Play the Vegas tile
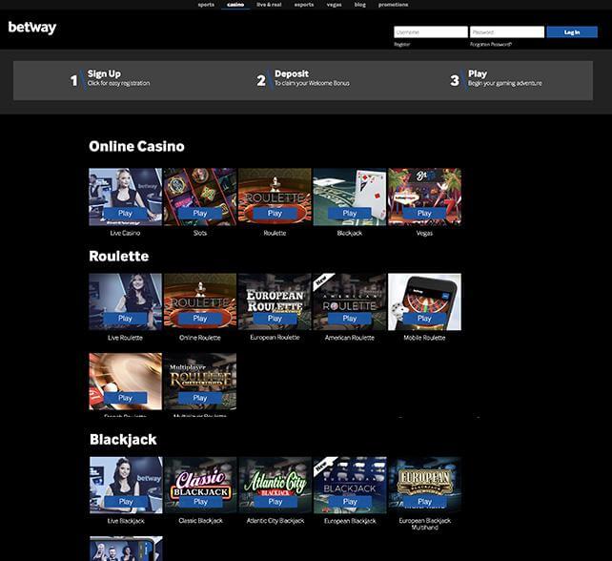 pyautogui.click(x=424, y=214)
